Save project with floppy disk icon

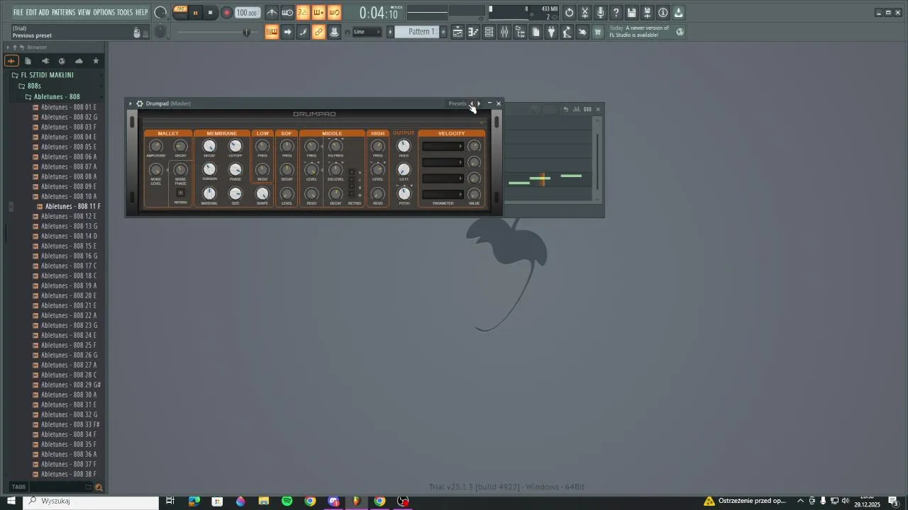click(631, 13)
